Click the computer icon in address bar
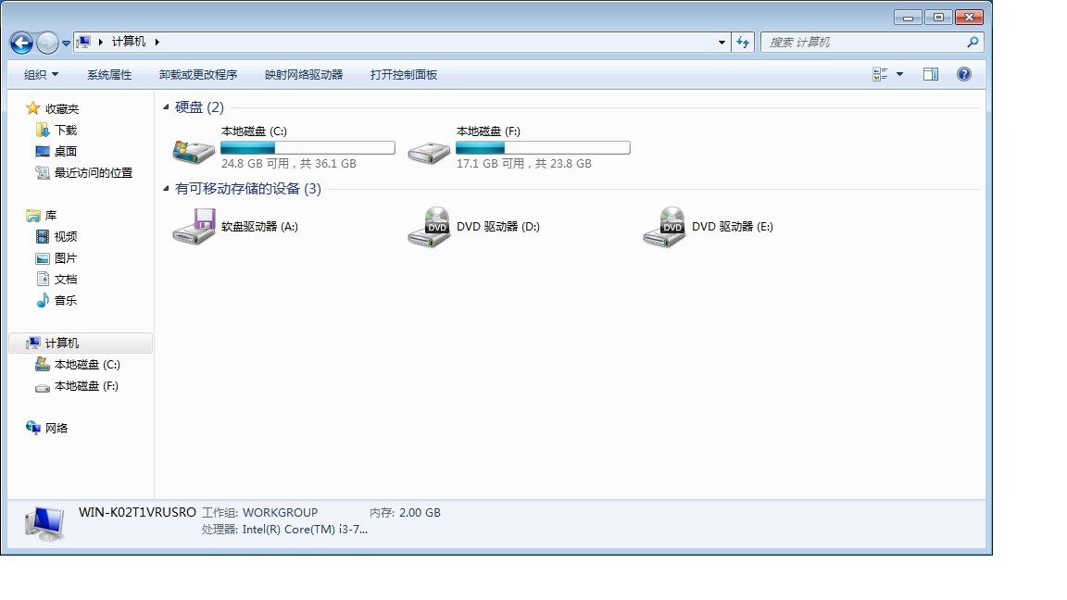 tap(83, 43)
